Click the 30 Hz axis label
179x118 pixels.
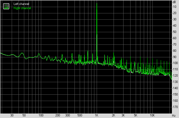click(12, 115)
